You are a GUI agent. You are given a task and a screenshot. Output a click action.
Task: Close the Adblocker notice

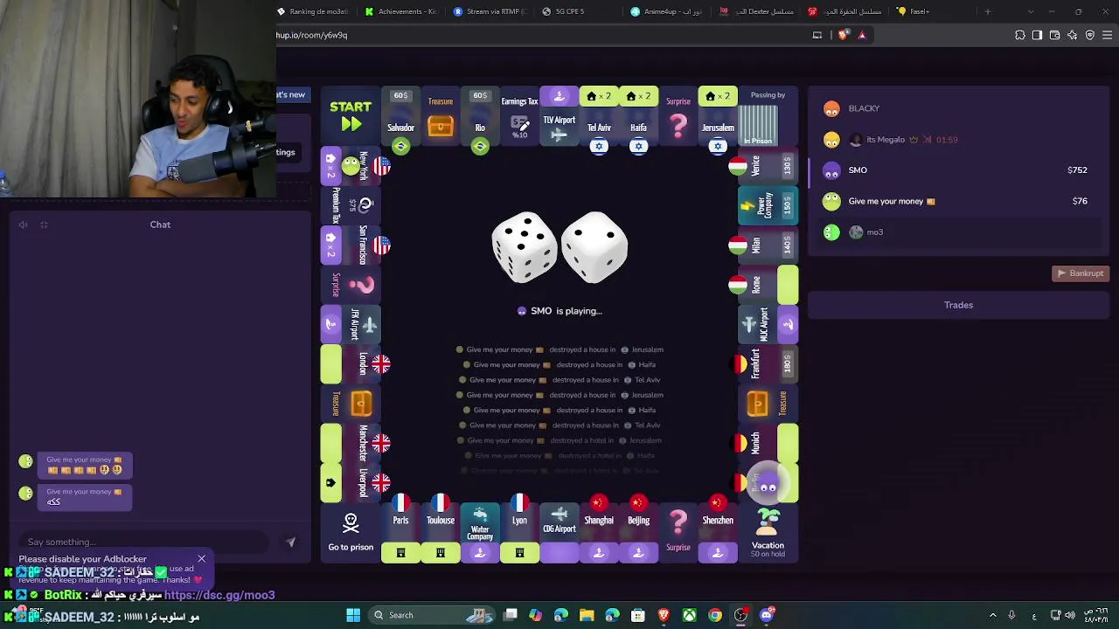pyautogui.click(x=201, y=558)
